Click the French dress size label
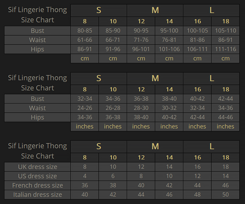 click(37, 185)
